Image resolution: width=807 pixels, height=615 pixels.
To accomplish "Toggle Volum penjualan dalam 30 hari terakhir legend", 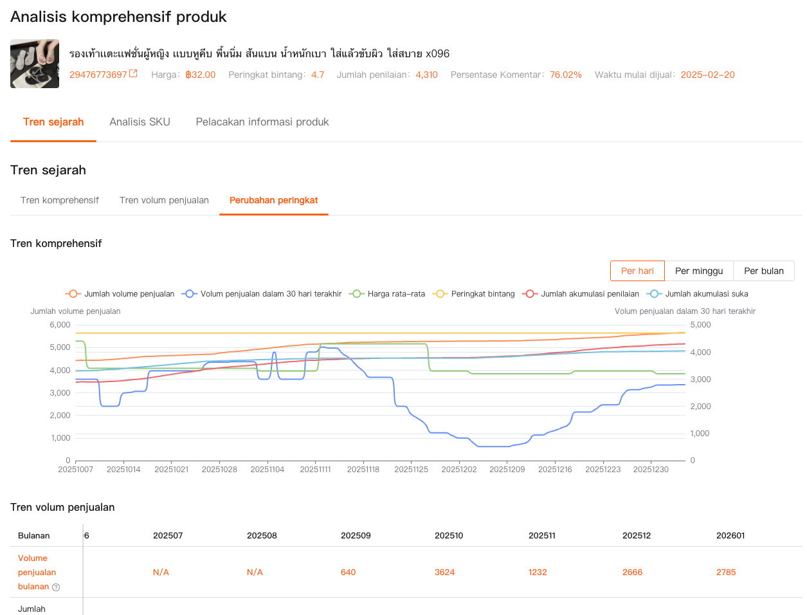I will click(x=262, y=294).
